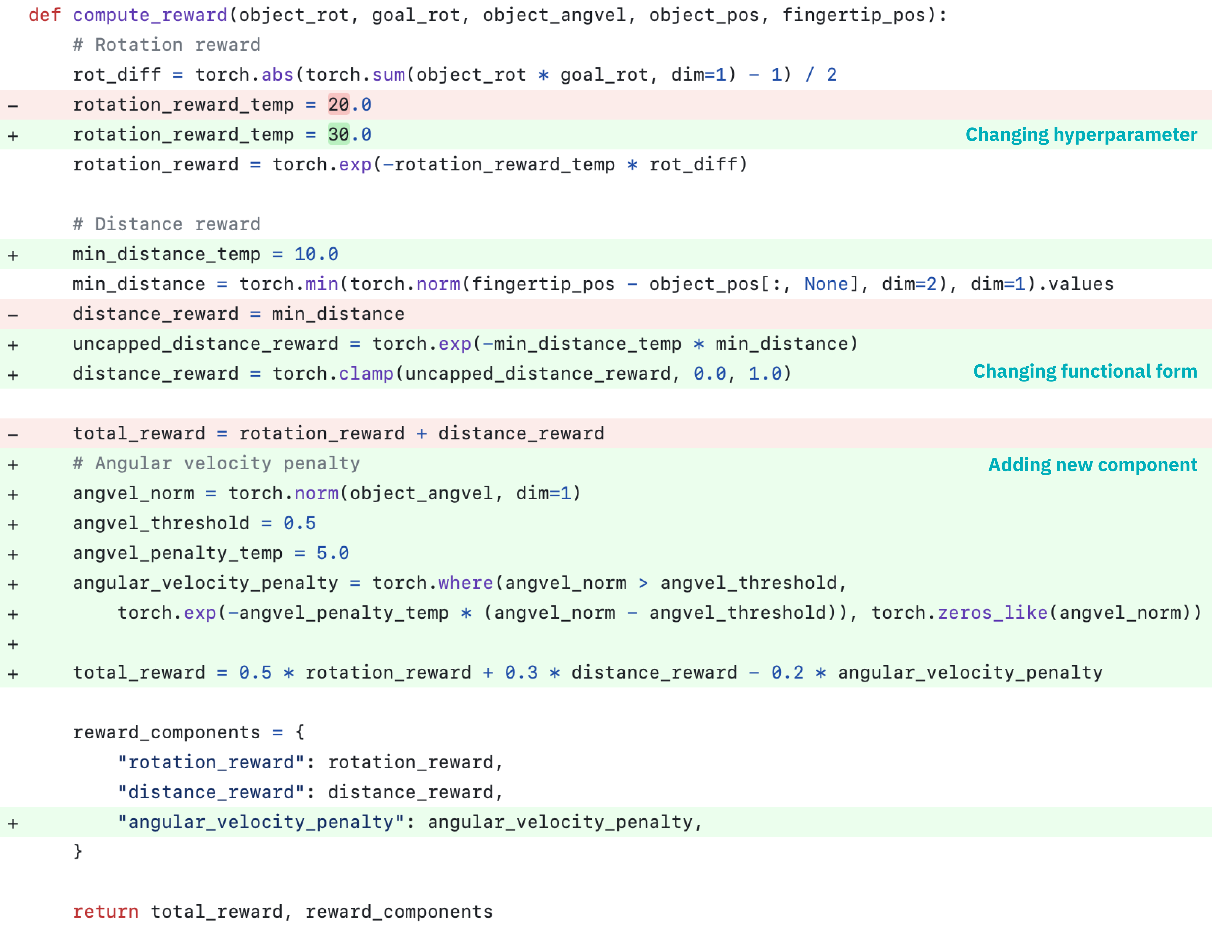Click the plus marker beside uncapped_distance_reward line
This screenshot has width=1212, height=928.
tap(13, 345)
